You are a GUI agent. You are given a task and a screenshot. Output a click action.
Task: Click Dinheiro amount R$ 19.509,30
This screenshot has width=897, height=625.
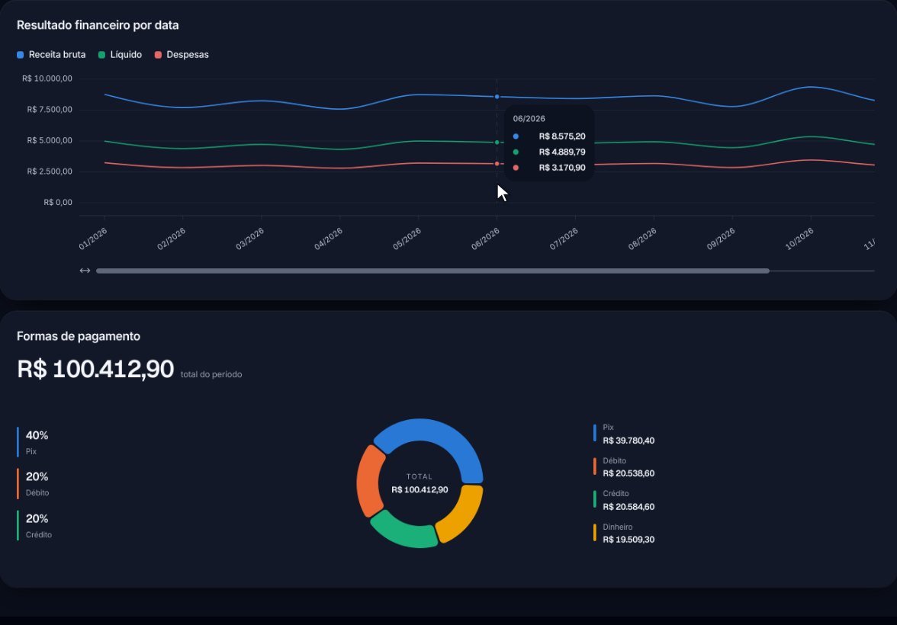click(629, 539)
